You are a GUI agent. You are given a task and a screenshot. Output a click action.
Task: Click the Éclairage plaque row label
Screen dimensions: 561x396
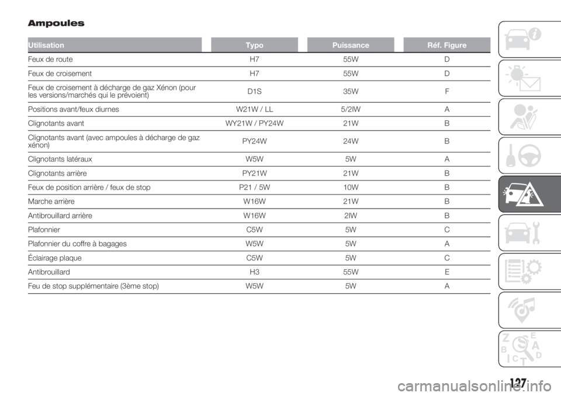[x=55, y=258]
